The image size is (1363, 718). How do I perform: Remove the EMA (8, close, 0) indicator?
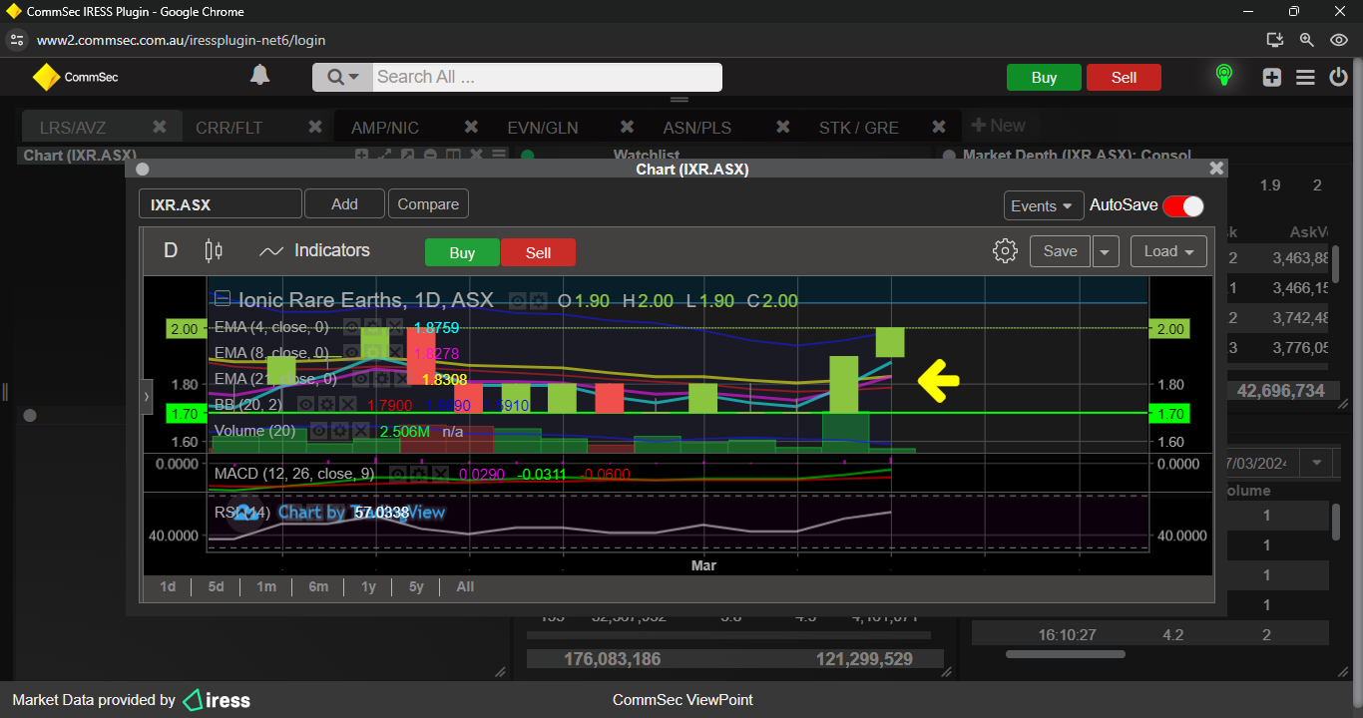tap(394, 353)
